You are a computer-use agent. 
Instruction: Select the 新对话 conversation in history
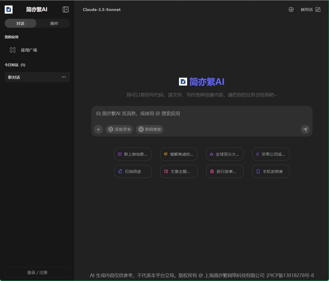37,77
